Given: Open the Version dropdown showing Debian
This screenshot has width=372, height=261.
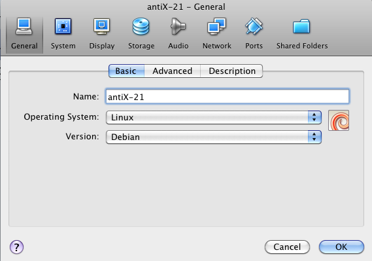Looking at the screenshot, I should (214, 137).
